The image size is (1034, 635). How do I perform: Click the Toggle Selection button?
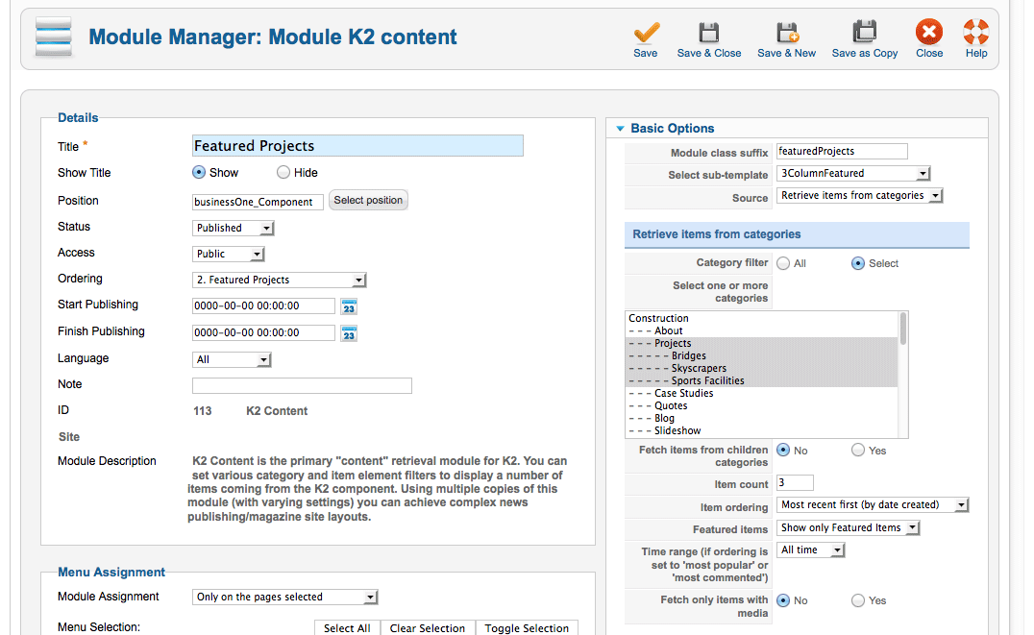pyautogui.click(x=527, y=627)
